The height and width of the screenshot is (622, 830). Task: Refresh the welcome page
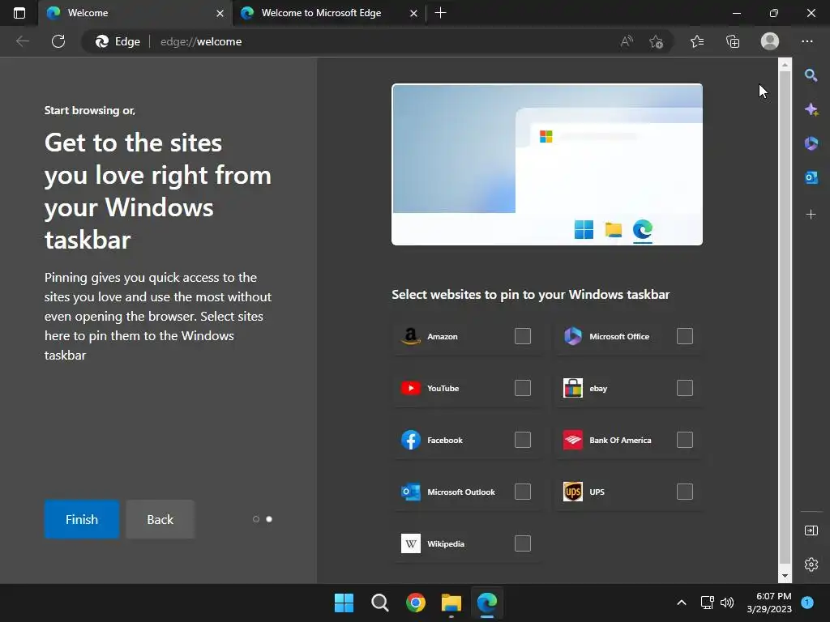[x=58, y=41]
